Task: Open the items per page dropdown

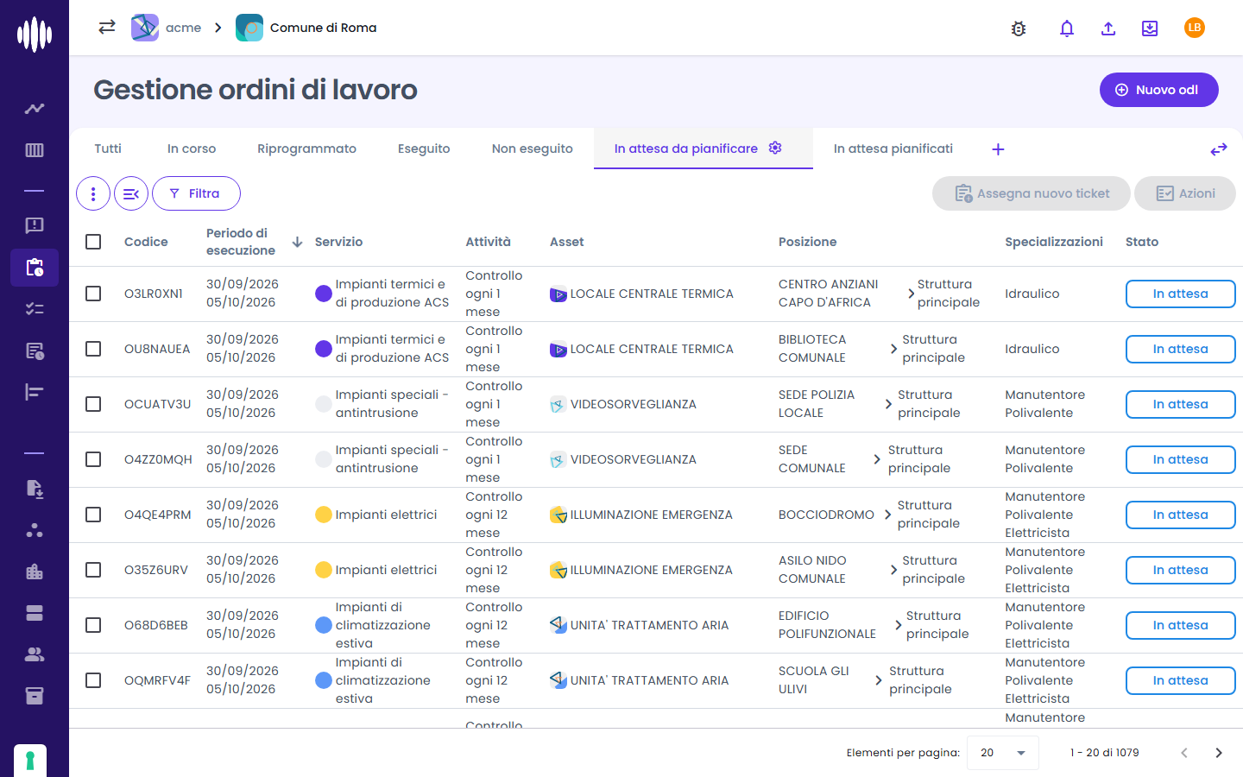Action: pos(1003,753)
